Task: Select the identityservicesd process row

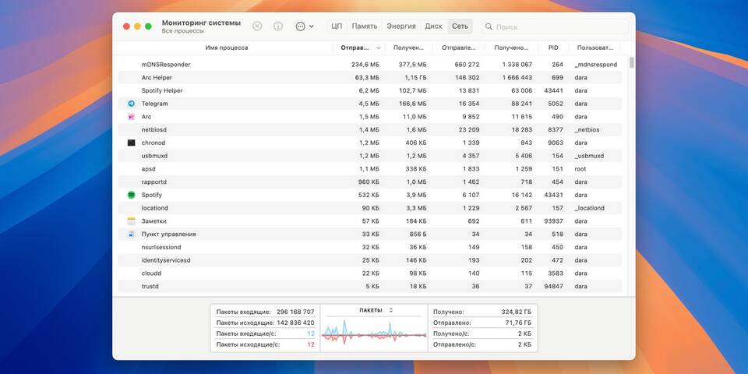Action: coord(369,260)
